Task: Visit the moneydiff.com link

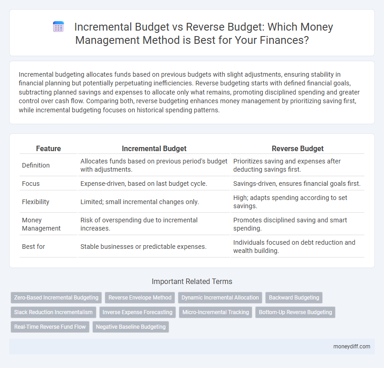Action: (x=351, y=347)
